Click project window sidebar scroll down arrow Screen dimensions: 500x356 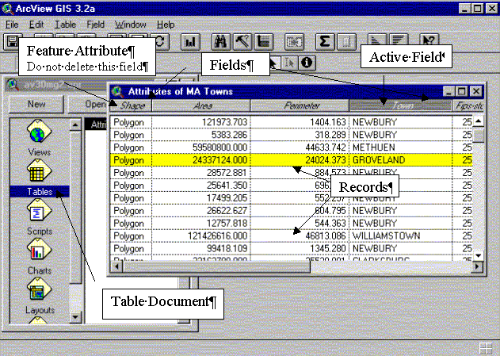tap(75, 317)
